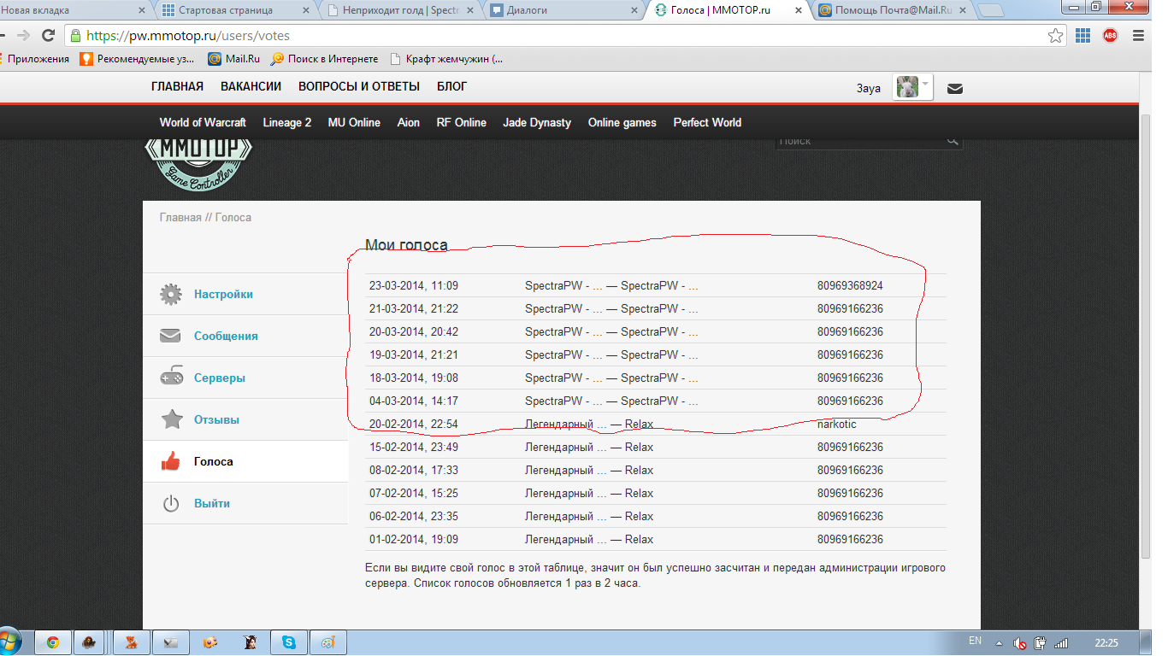The width and height of the screenshot is (1168, 656).
Task: Click the gamepad icon beside Серверы
Action: point(171,377)
